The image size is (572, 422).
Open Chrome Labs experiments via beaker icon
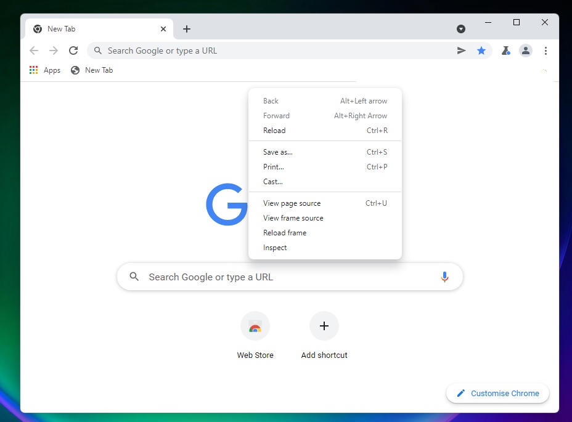(x=506, y=51)
